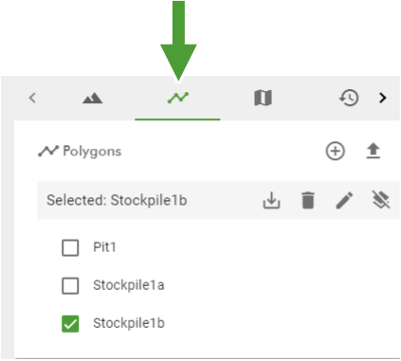401x361 pixels.
Task: Show more tabs with right chevron
Action: tap(383, 98)
